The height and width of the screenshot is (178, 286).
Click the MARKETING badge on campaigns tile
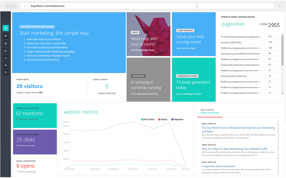[138, 76]
